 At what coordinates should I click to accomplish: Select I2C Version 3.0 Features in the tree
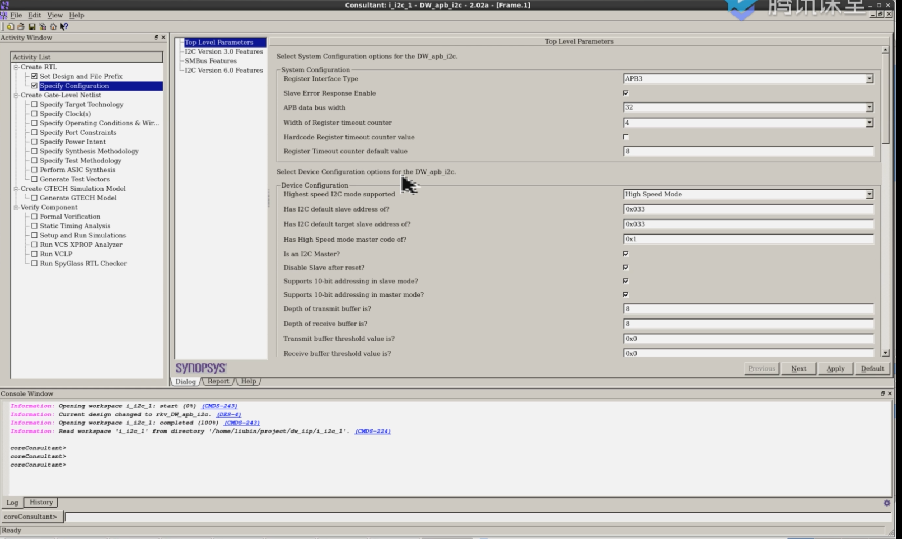(224, 51)
